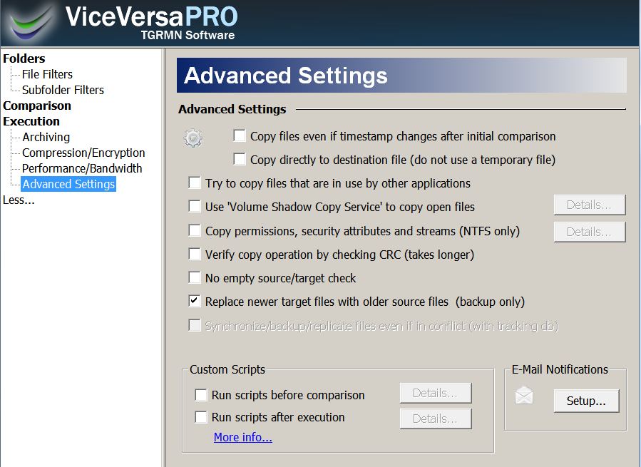Screen dimensions: 641x467
Task: Collapse the tree via Less... item
Action: pos(19,200)
